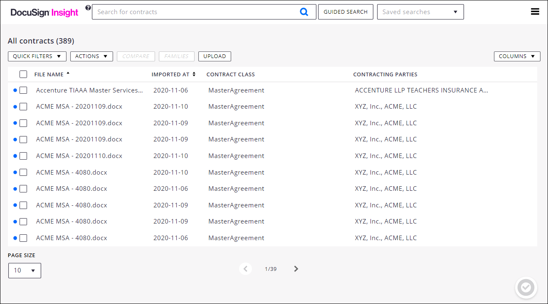Check ACME MSA - 20201109.docx imported 2020-11-10
This screenshot has height=304, width=548.
tap(23, 107)
